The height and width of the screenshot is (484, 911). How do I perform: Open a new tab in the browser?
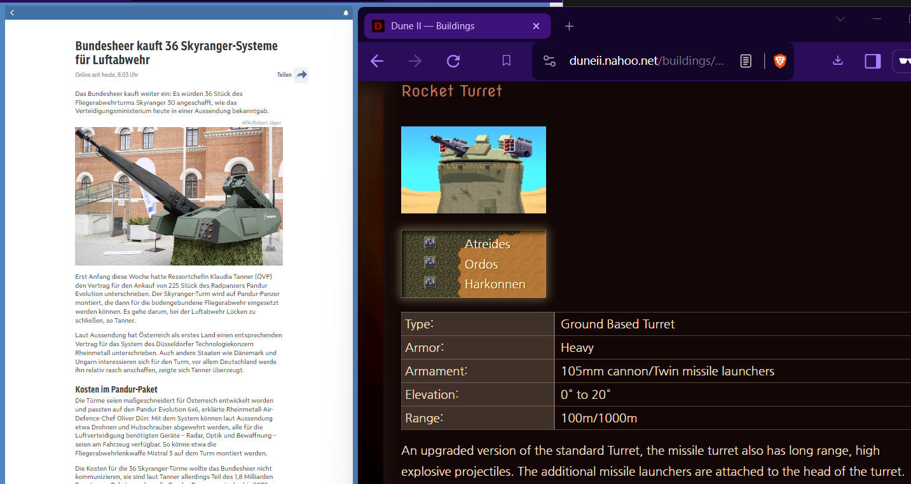569,26
